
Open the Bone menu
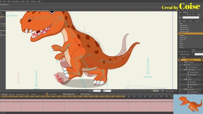click(9, 1)
